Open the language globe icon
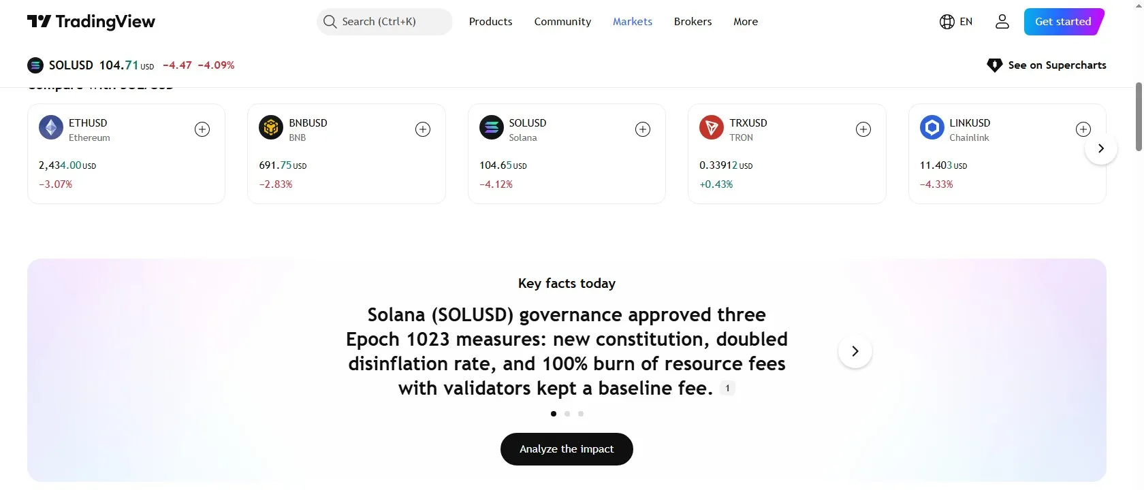The image size is (1144, 490). click(x=947, y=22)
